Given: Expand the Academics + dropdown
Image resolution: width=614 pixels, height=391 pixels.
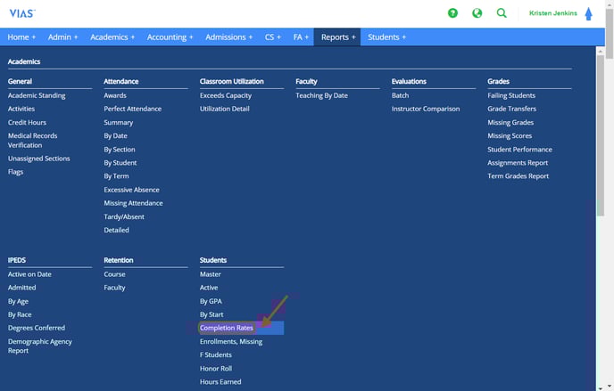Looking at the screenshot, I should [112, 37].
